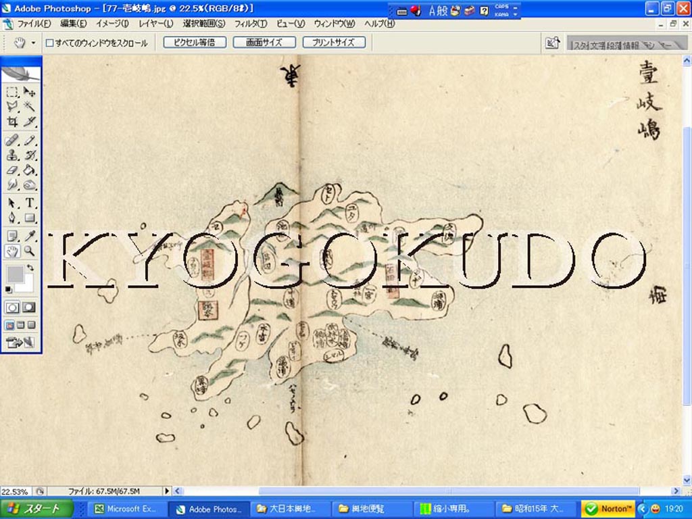
Task: Switch to standard screen mode
Action: (9, 326)
